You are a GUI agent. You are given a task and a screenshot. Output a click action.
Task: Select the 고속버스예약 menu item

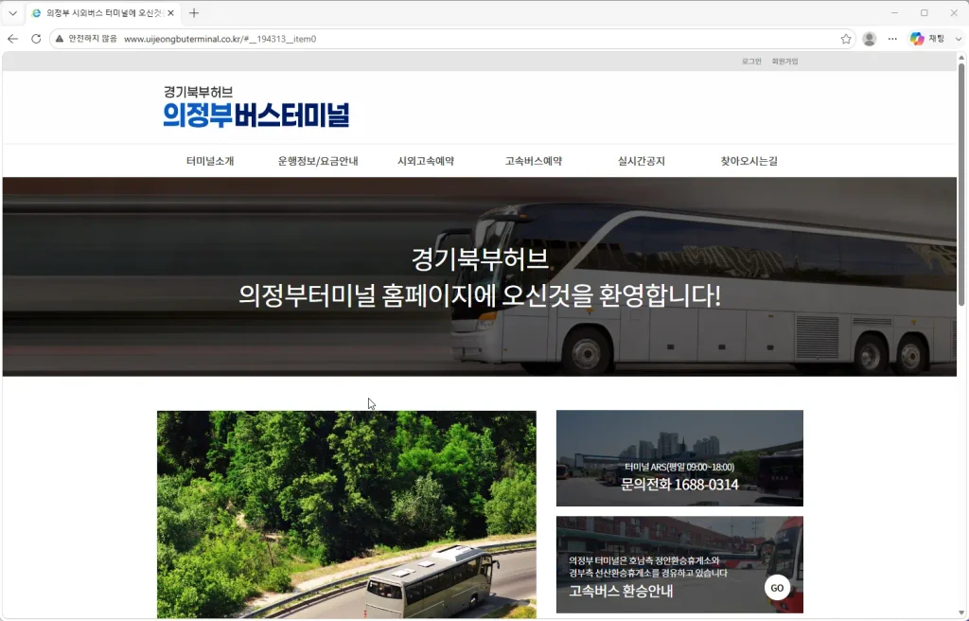point(534,161)
